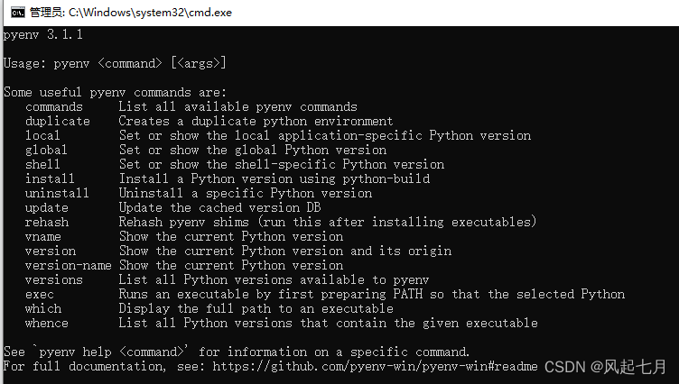Click the 'global' command name
This screenshot has height=384, width=679.
tap(46, 150)
